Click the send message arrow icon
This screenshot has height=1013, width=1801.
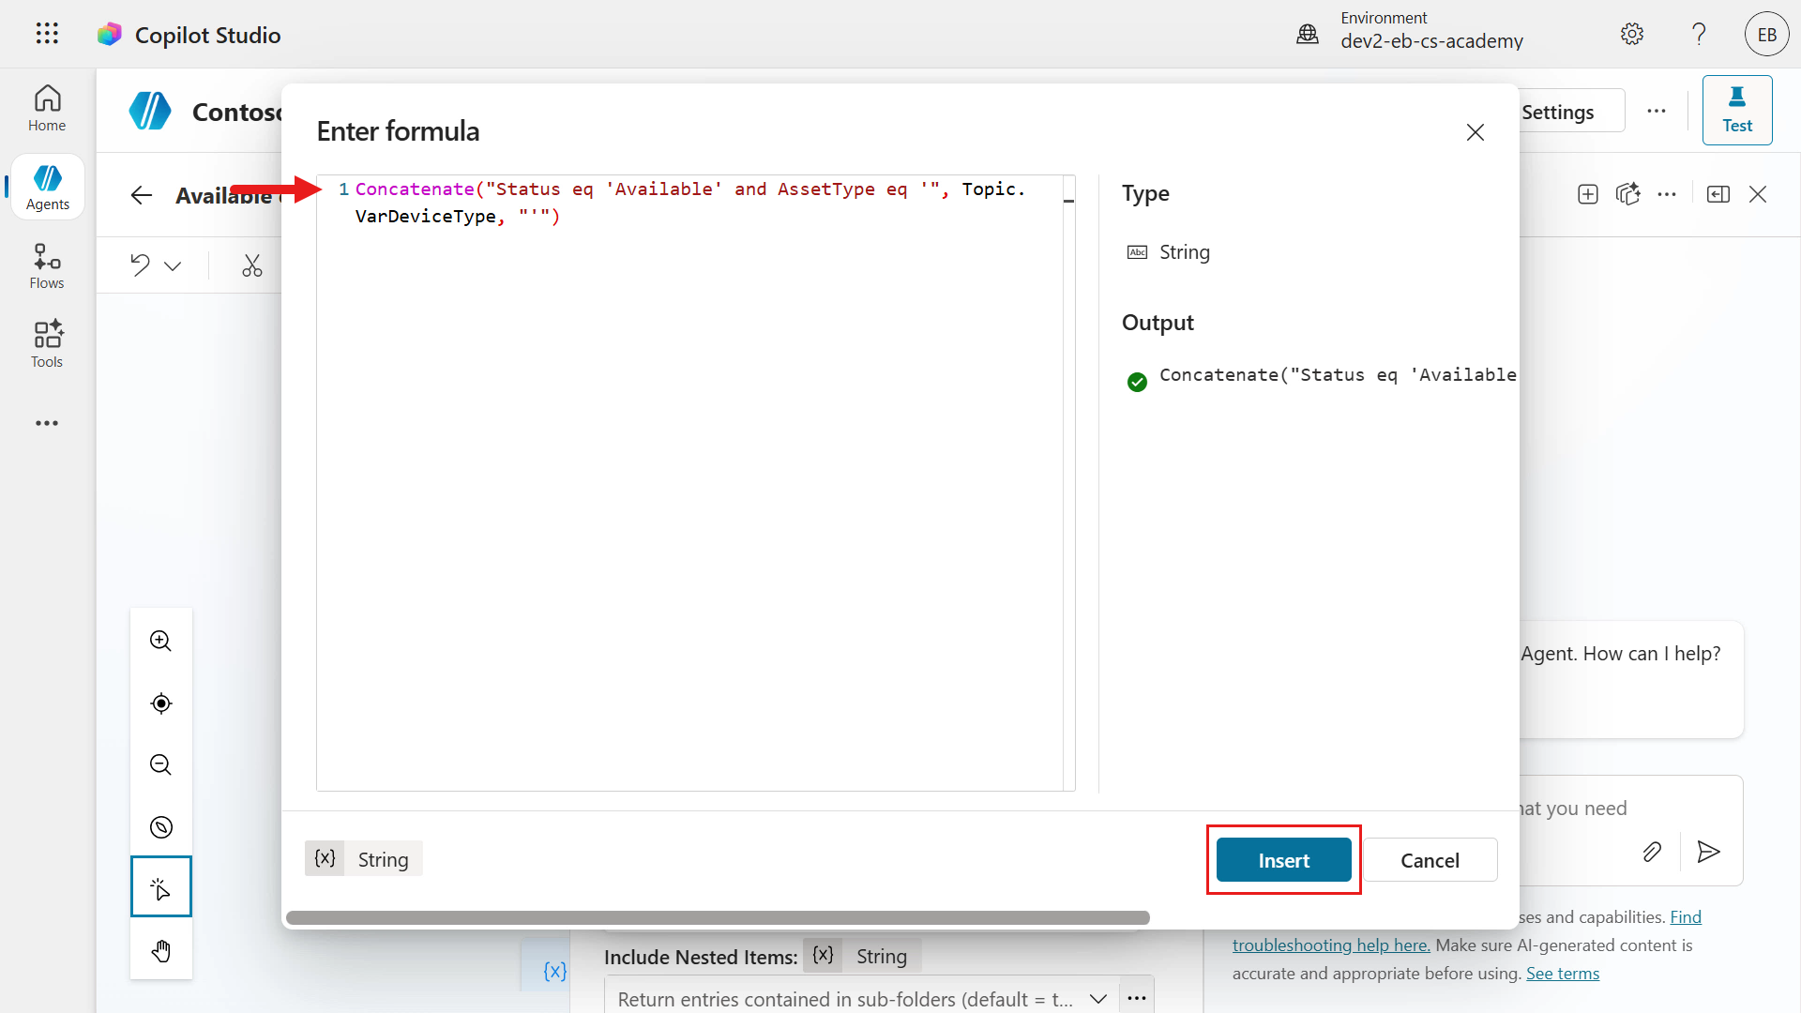(x=1709, y=852)
